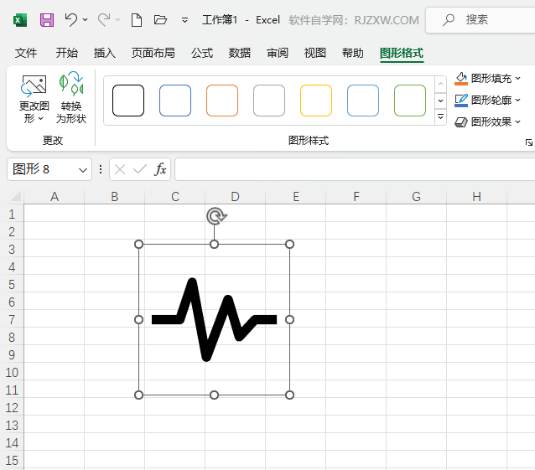Open the 图形效果 effects dropdown
Image resolution: width=535 pixels, height=470 pixels.
[x=487, y=121]
